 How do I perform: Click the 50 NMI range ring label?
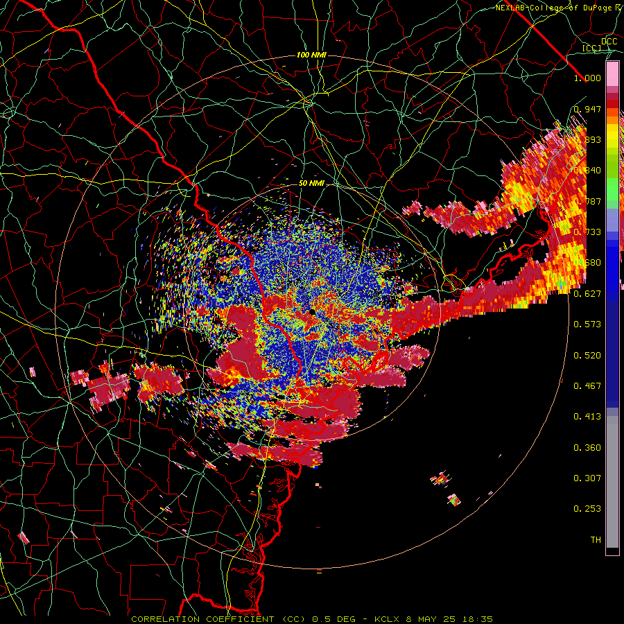[311, 183]
